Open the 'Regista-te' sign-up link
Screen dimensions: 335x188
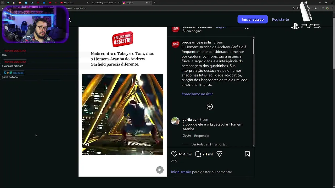click(x=280, y=19)
